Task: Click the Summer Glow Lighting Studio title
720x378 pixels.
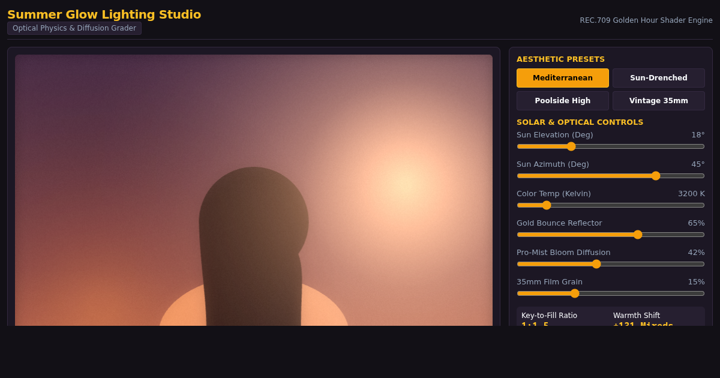Action: (x=104, y=14)
